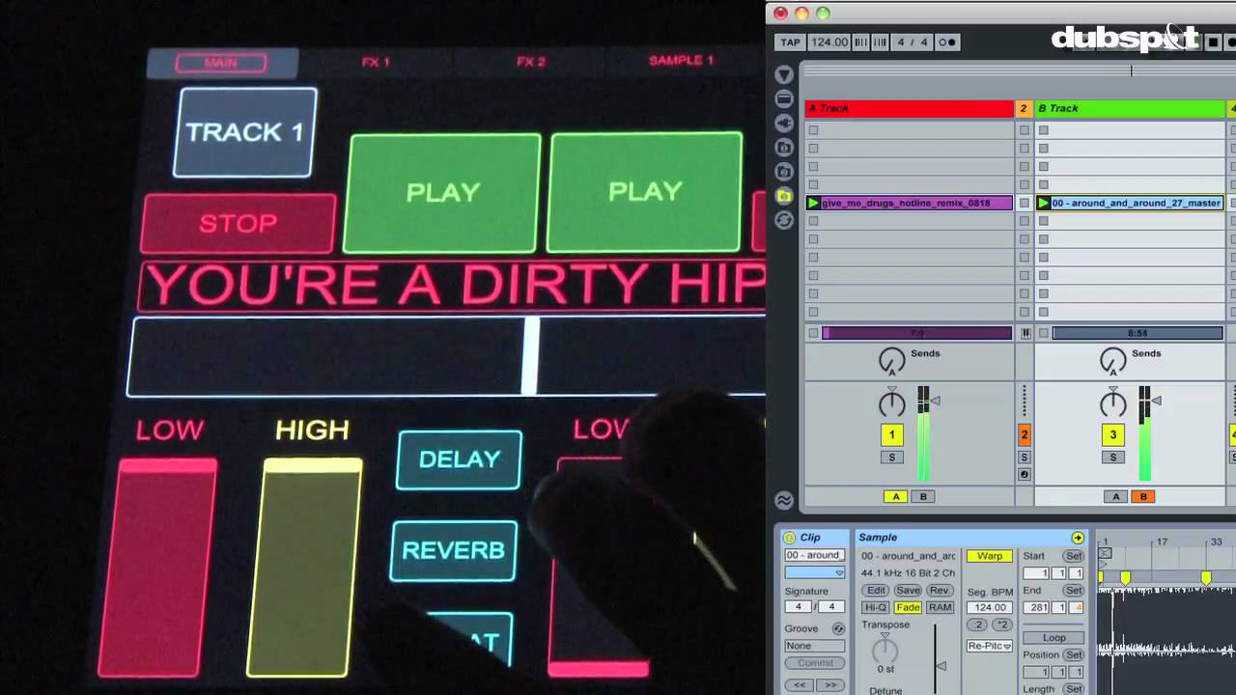Click the A Track volume fader handle
Screen dimensions: 1236x695
click(936, 401)
